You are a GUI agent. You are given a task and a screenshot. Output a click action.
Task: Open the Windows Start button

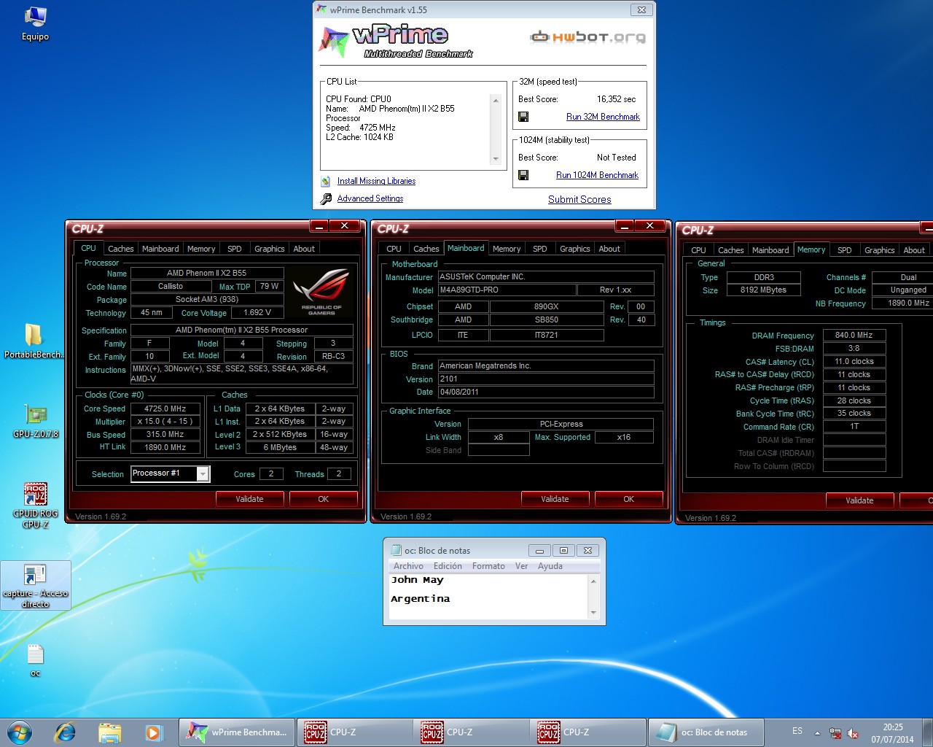(x=20, y=732)
